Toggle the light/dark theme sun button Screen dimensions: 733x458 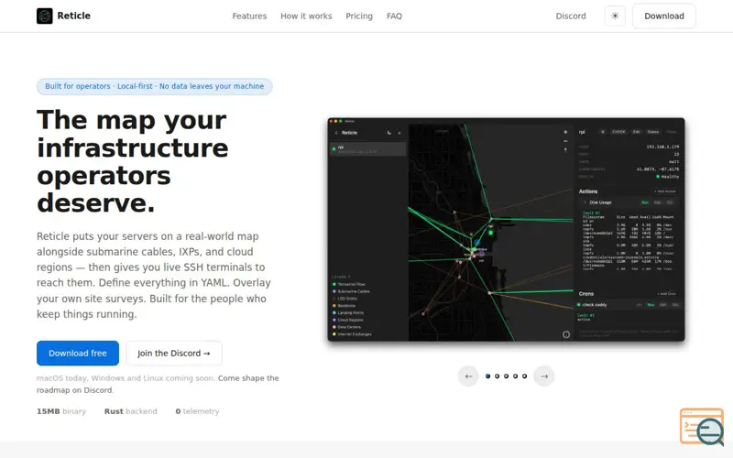[x=615, y=16]
